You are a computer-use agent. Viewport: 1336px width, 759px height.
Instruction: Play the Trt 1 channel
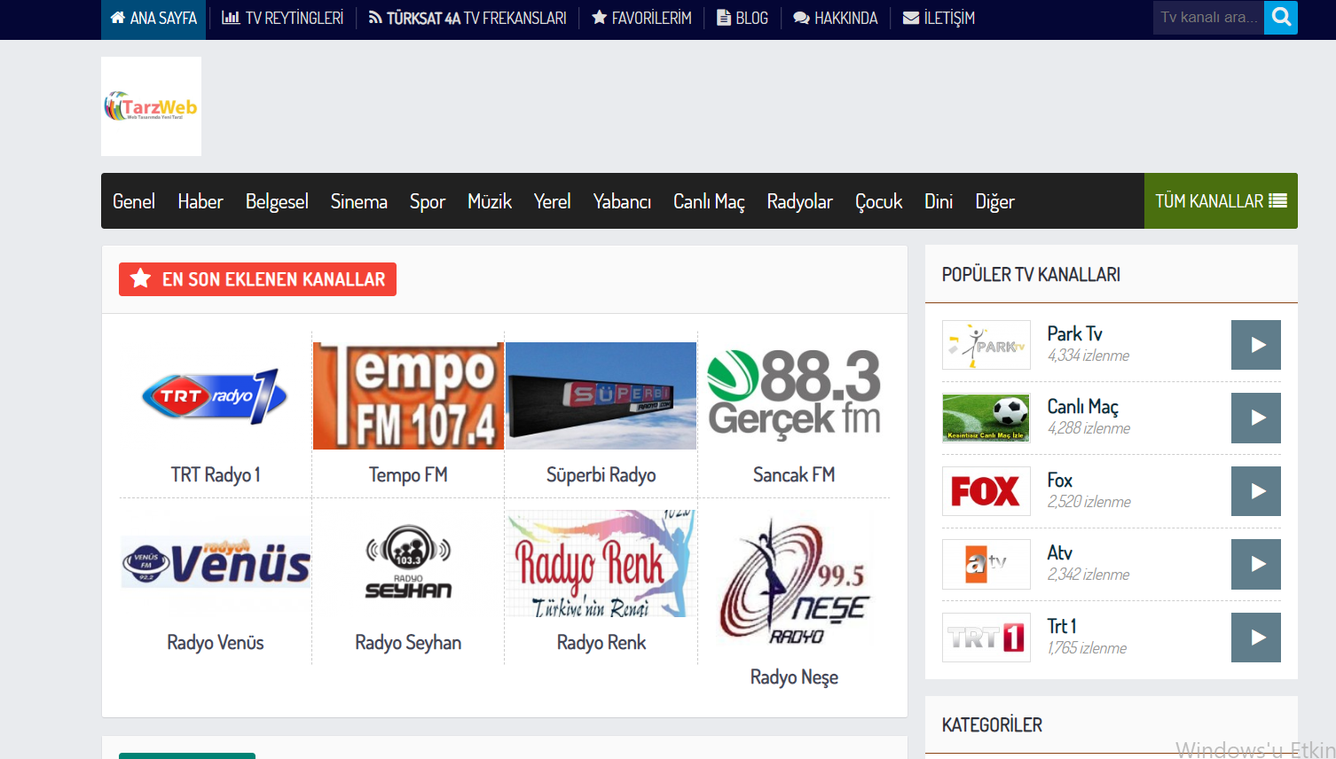pos(1256,638)
